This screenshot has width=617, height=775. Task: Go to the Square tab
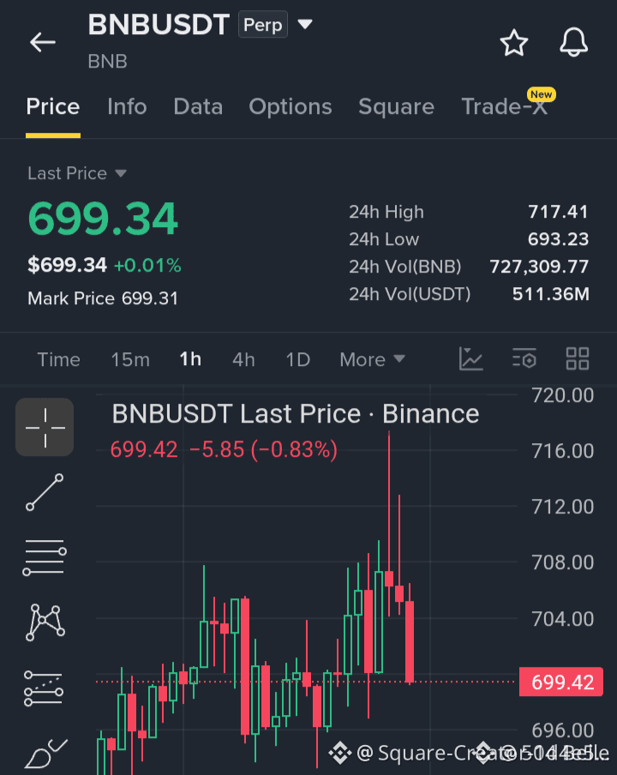(x=396, y=107)
